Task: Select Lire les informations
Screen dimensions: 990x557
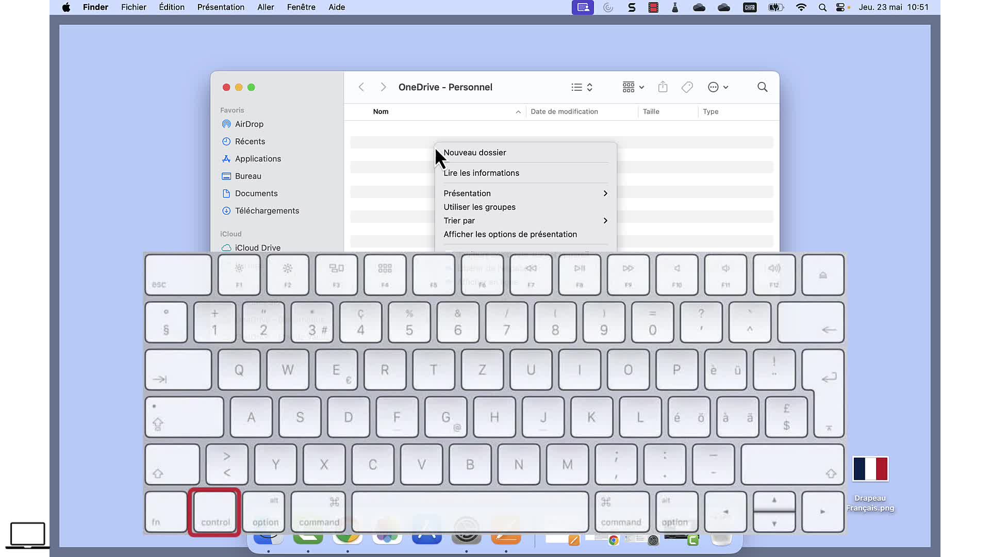Action: (x=481, y=173)
